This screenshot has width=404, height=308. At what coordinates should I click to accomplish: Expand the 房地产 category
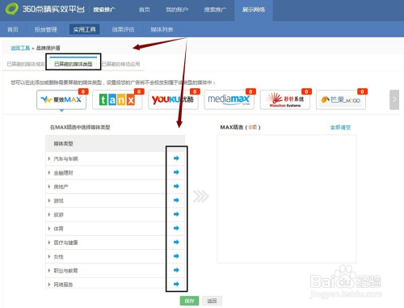point(49,187)
